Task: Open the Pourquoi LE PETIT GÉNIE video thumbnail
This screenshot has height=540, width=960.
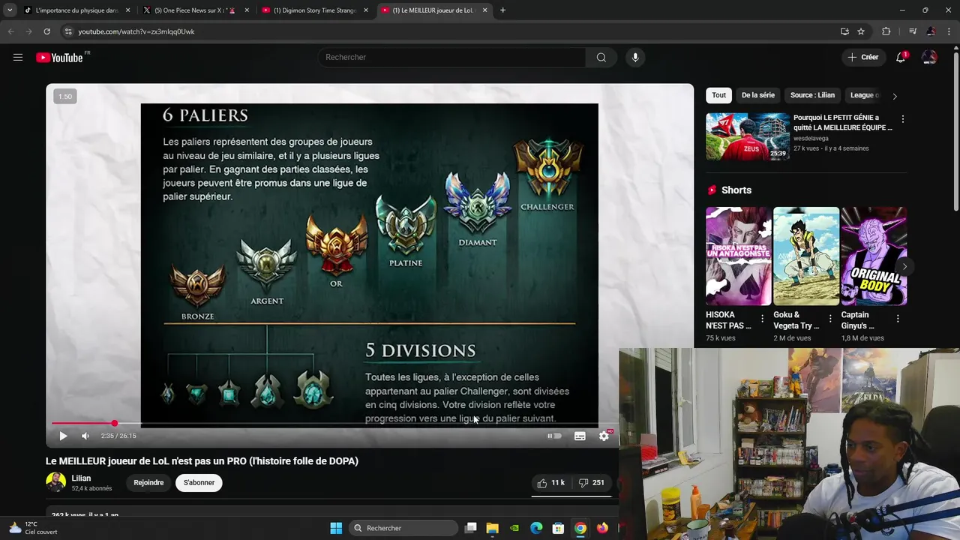Action: (x=748, y=136)
